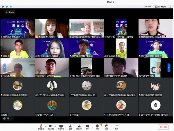Open the 聊天 chat icon
This screenshot has height=131, width=174.
[x=88, y=127]
